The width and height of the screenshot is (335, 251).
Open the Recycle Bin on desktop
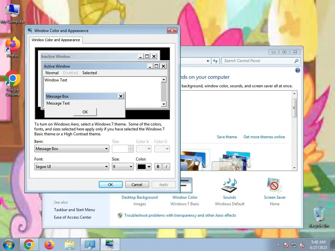point(319,217)
